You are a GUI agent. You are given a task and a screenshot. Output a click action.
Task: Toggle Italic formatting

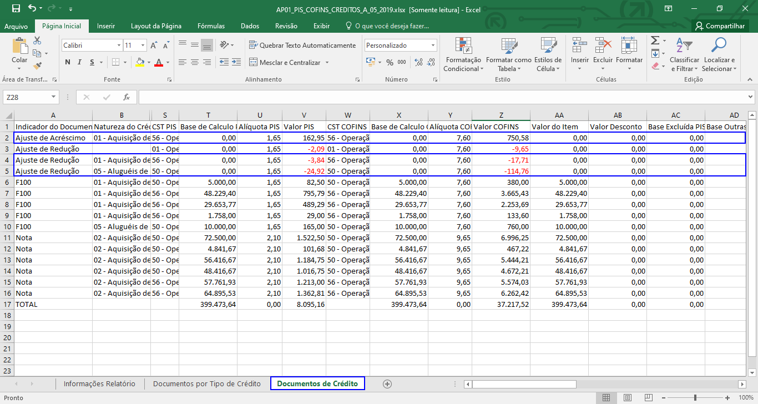(x=80, y=63)
